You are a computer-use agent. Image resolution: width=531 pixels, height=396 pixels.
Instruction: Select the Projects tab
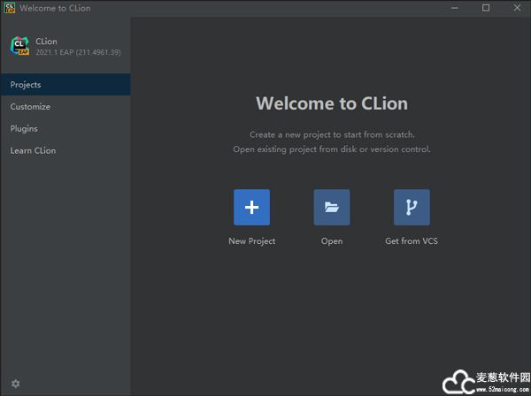tap(65, 85)
